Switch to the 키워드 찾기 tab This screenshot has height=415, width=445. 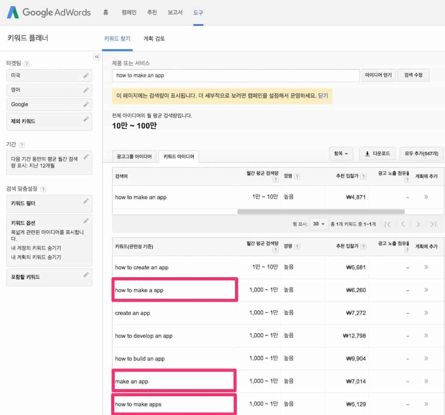pos(117,39)
